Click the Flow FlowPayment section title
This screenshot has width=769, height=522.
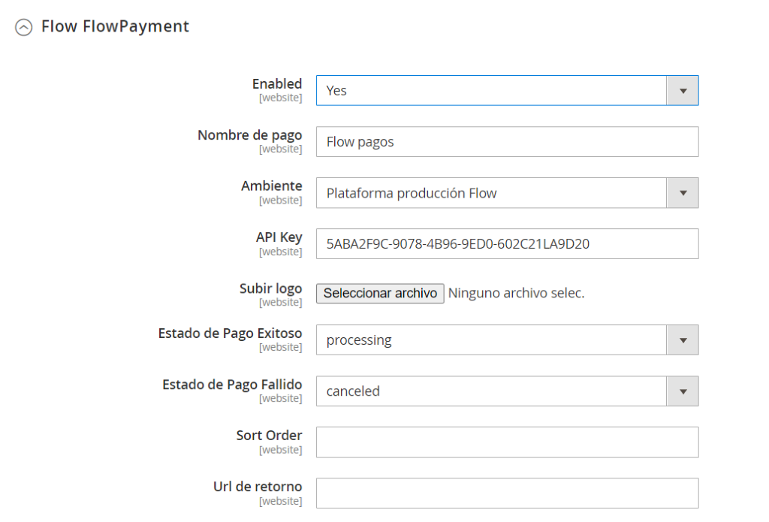[x=115, y=26]
